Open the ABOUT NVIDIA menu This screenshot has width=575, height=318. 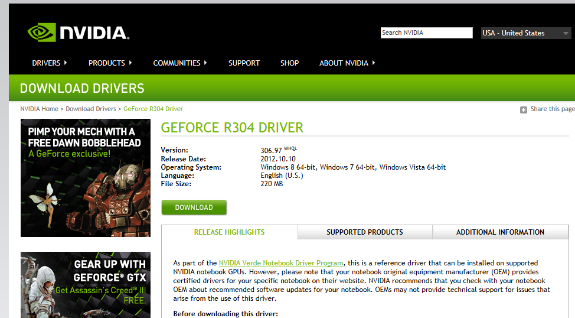point(344,63)
